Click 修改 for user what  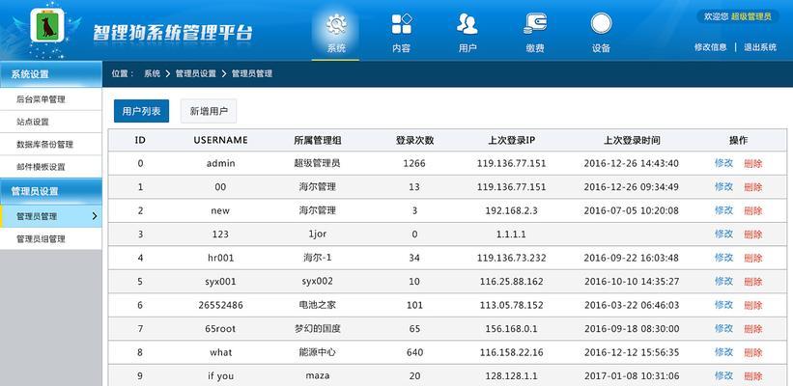(723, 351)
